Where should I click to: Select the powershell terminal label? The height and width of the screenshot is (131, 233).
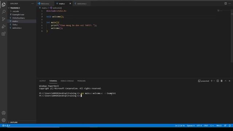(x=204, y=81)
